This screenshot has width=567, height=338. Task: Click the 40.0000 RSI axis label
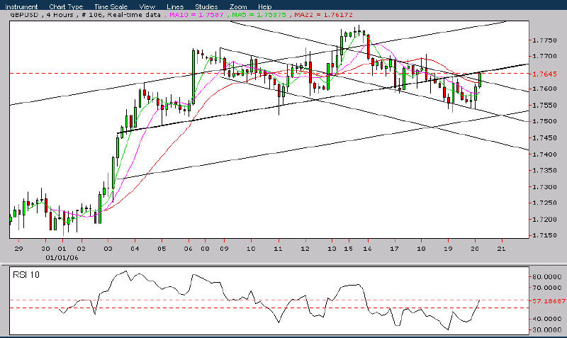(x=546, y=319)
